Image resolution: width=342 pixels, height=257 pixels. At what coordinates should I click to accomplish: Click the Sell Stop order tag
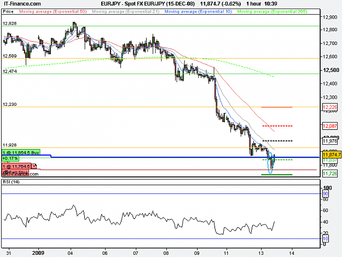15,173
